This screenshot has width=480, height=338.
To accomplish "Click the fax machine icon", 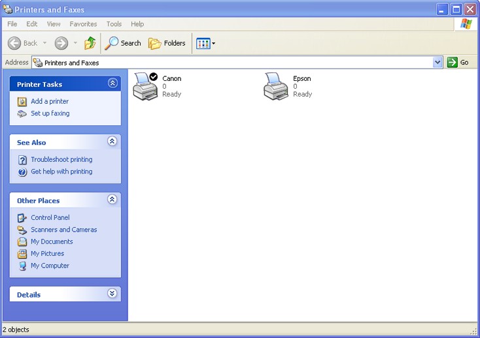I will coord(22,114).
